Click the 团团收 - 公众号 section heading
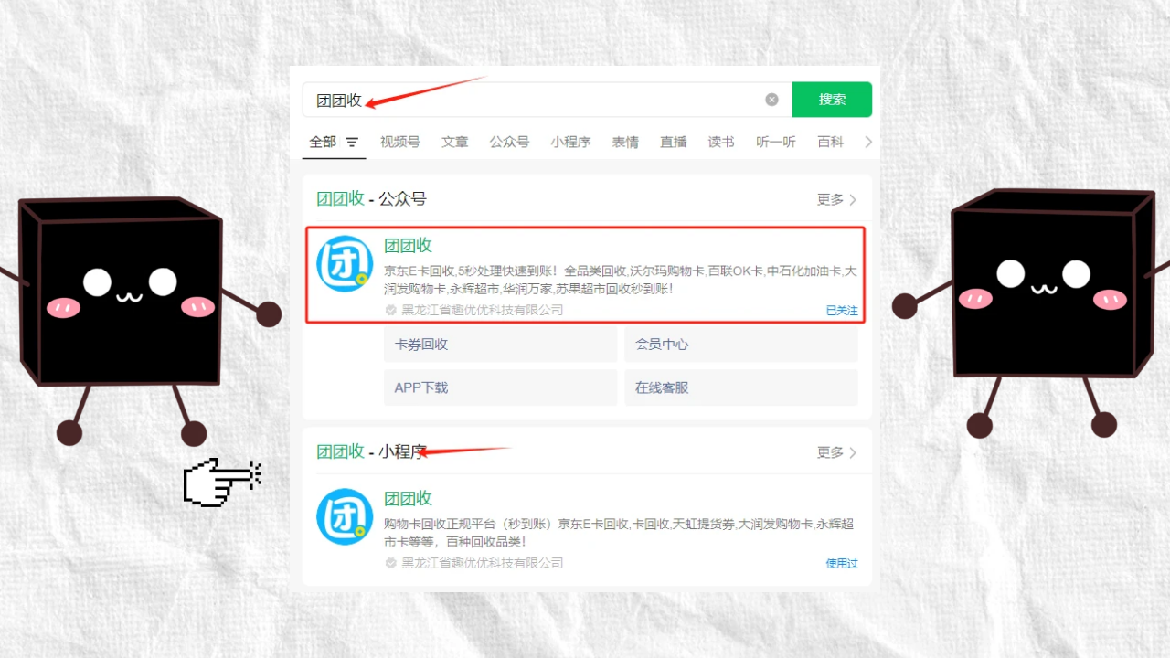Image resolution: width=1170 pixels, height=658 pixels. [371, 199]
